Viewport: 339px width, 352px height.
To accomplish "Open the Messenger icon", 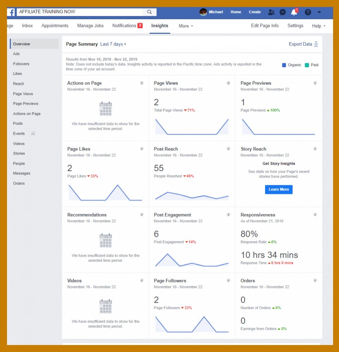I will click(283, 12).
